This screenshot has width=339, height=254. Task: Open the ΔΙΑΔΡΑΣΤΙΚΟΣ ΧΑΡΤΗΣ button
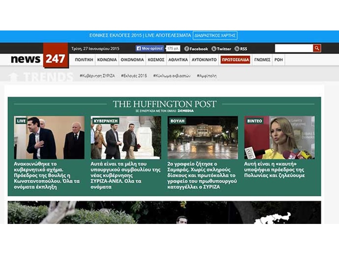(x=215, y=36)
